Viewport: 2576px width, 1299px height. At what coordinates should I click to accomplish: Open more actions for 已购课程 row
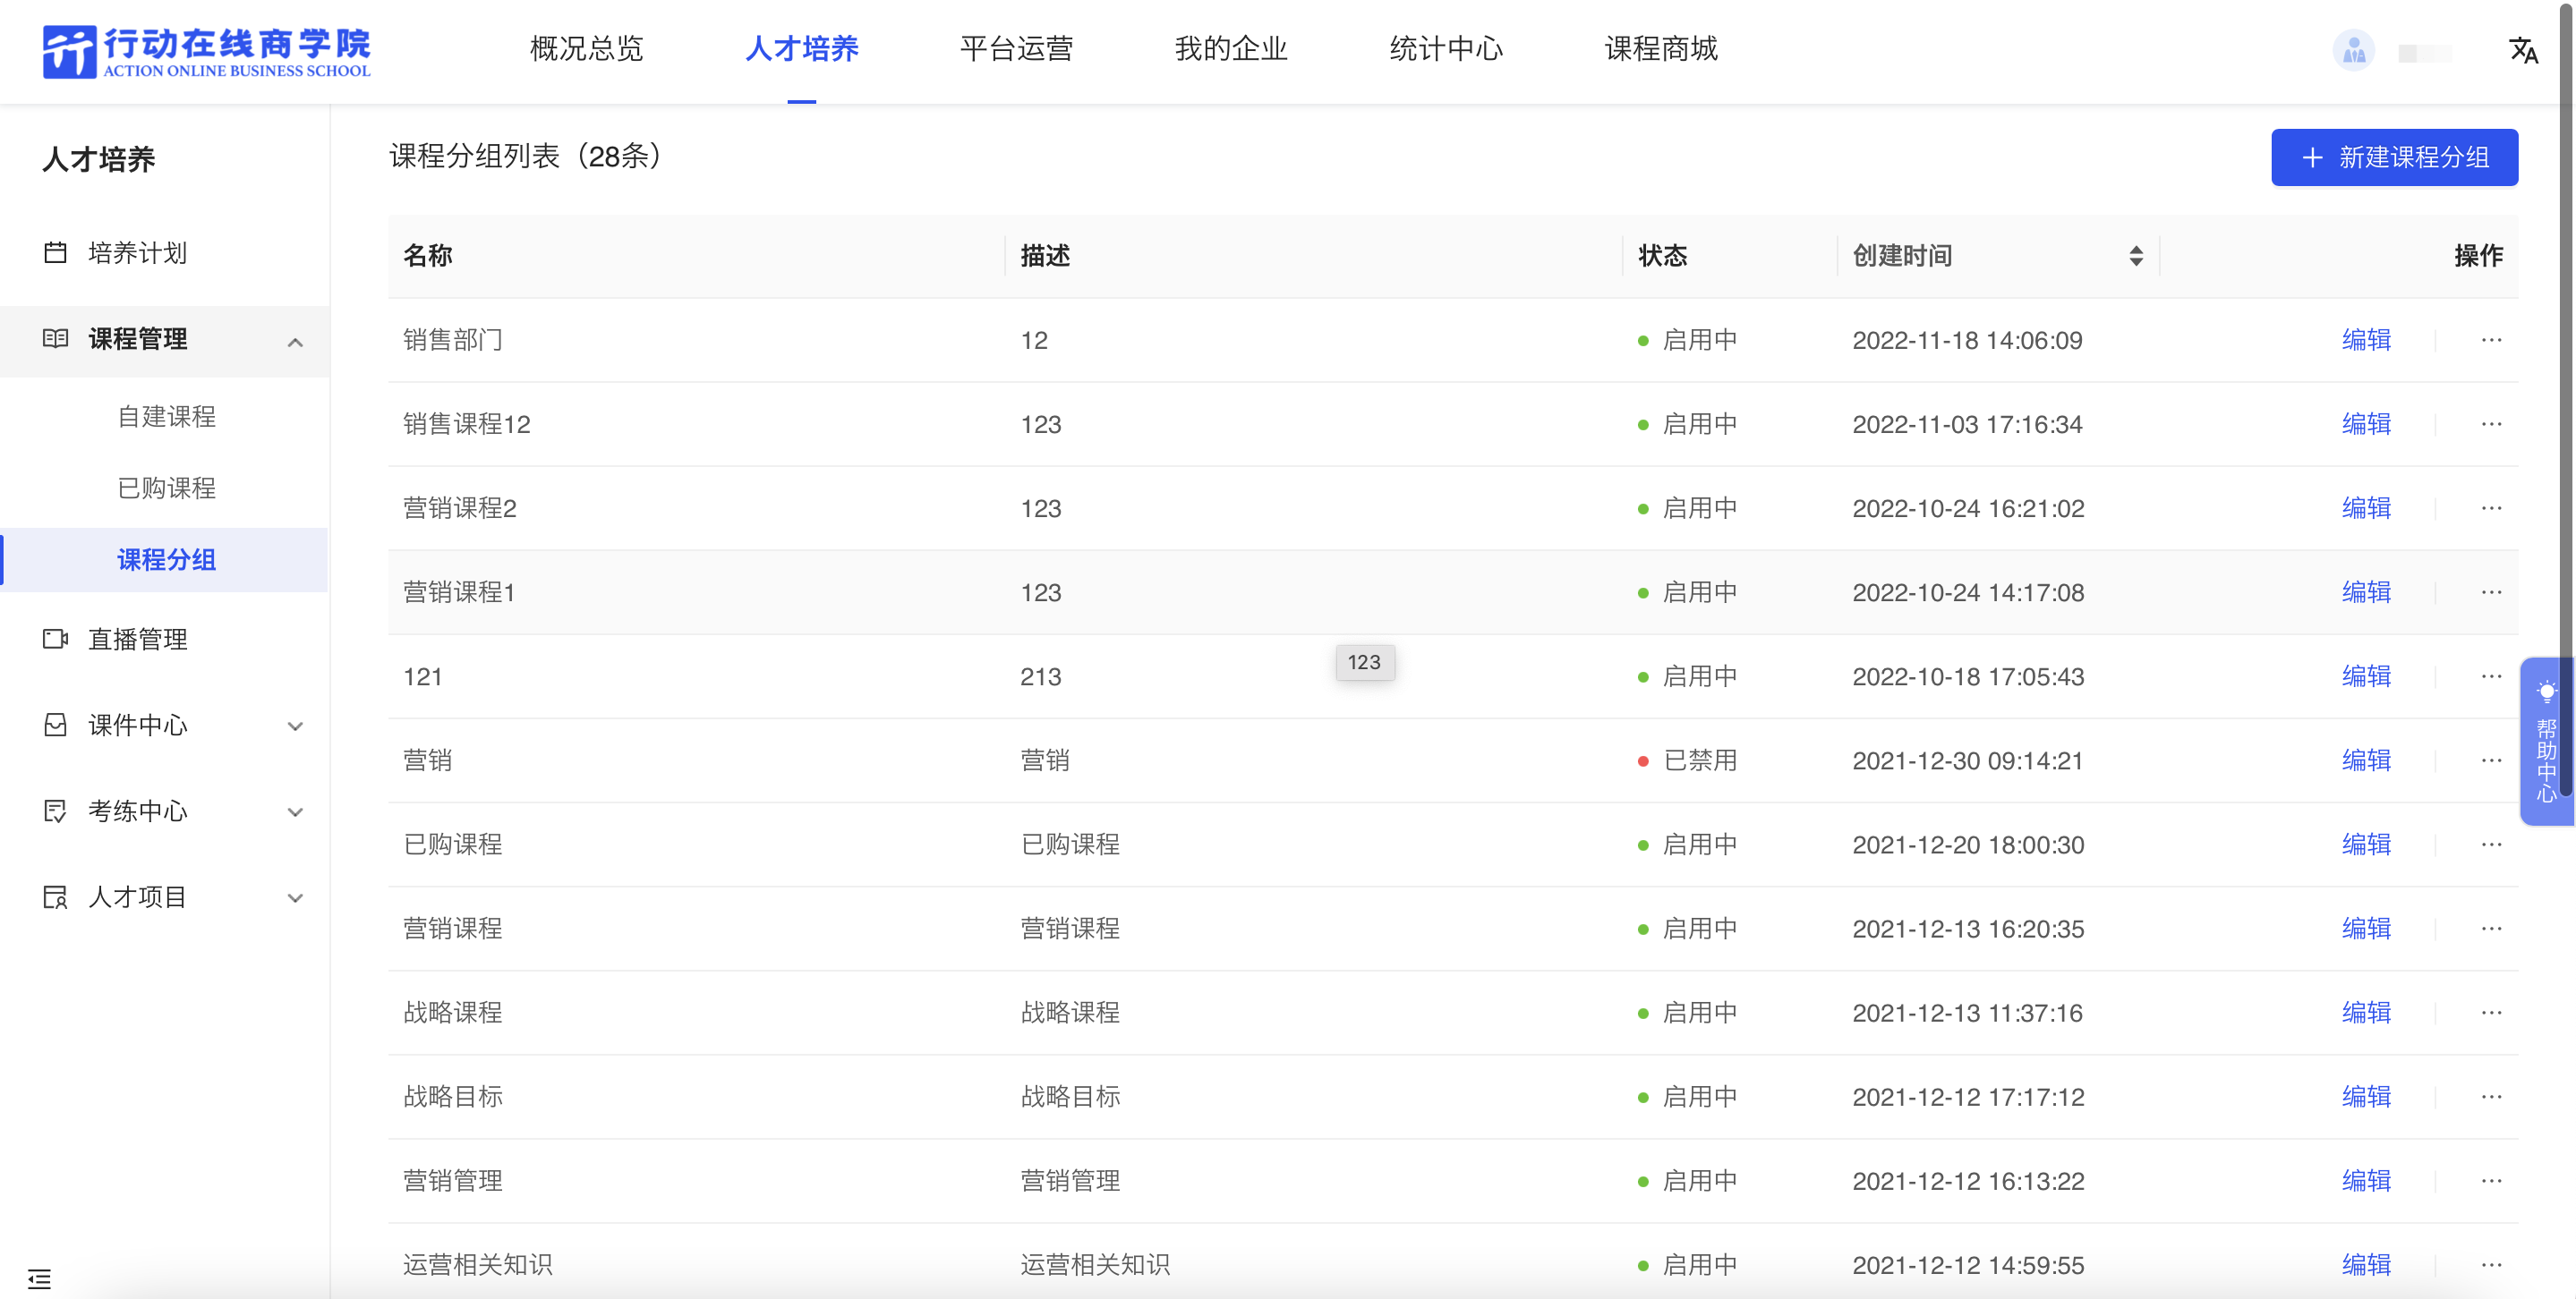(x=2491, y=845)
